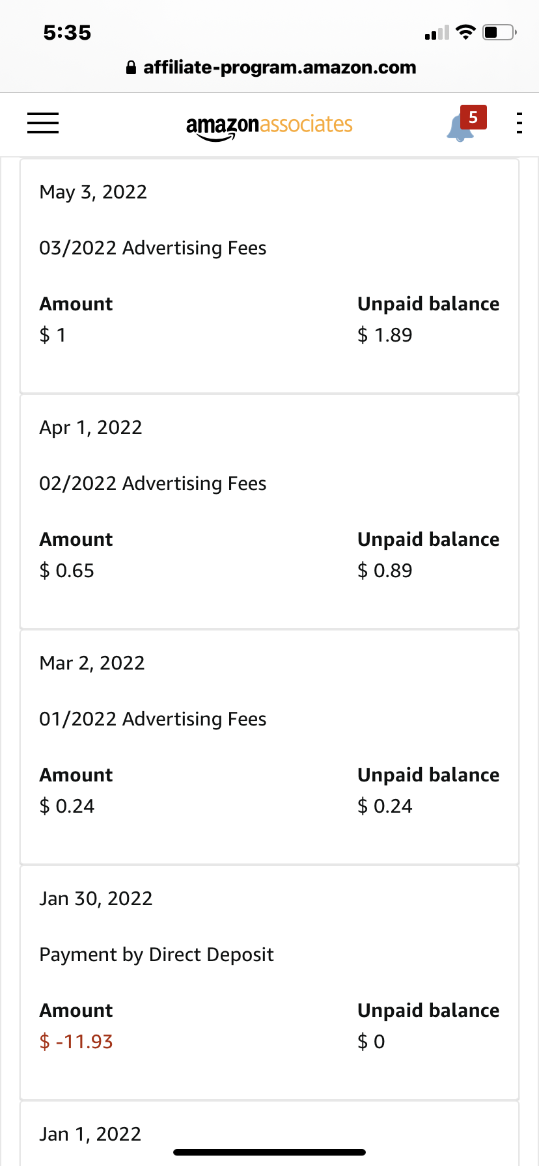Select the Payment by Direct Deposit entry
The width and height of the screenshot is (539, 1166).
pyautogui.click(x=156, y=955)
